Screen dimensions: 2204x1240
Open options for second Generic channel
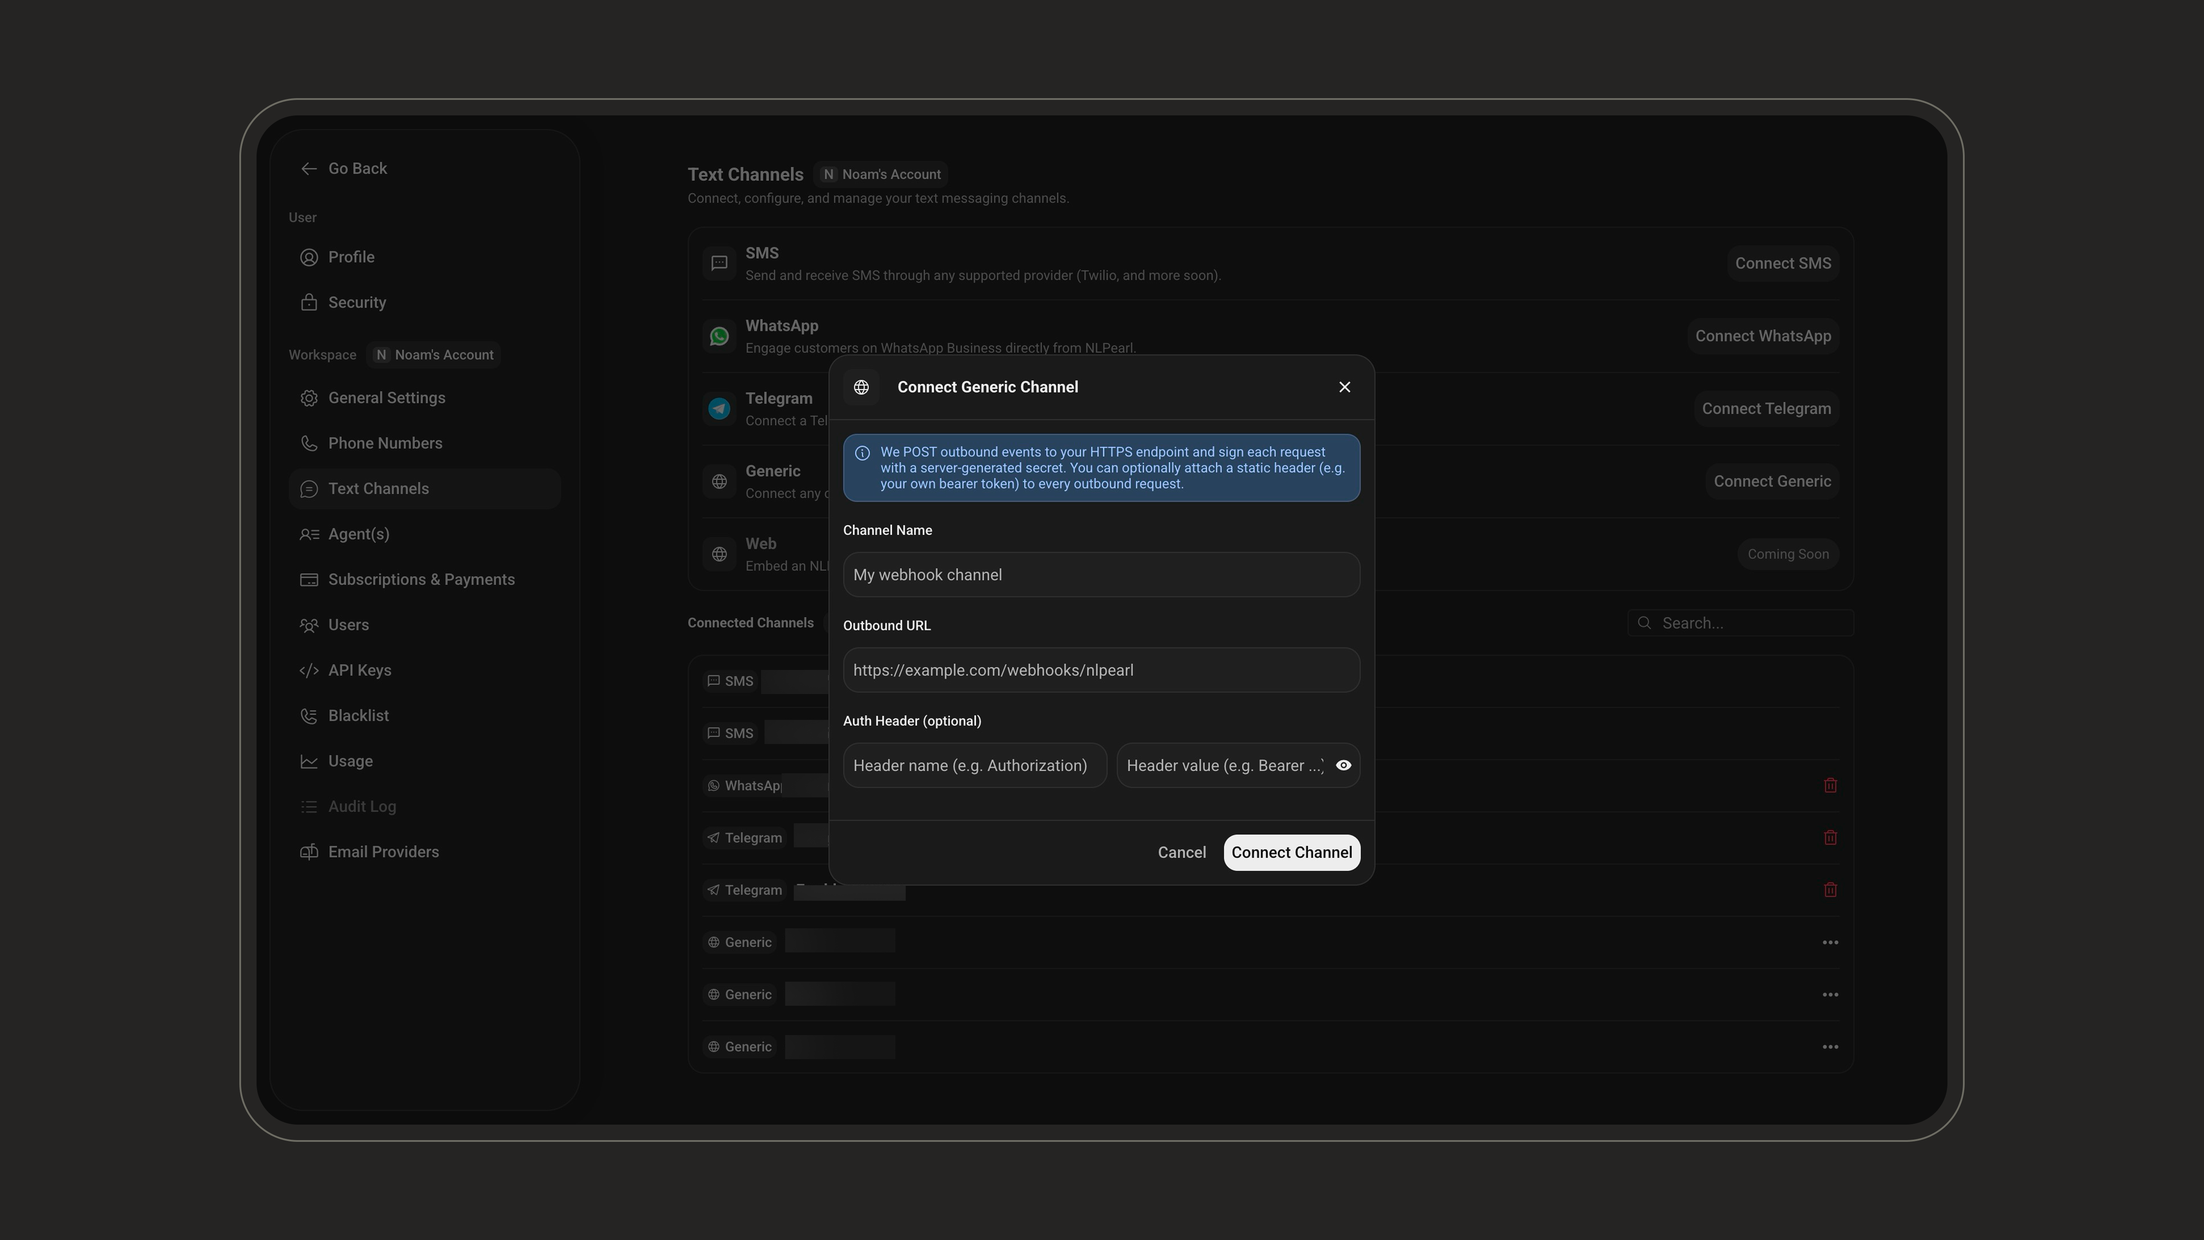[1830, 995]
